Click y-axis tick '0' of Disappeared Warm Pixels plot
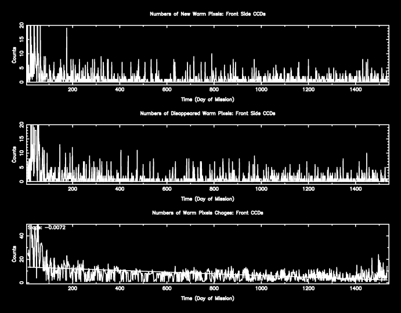This screenshot has height=313, width=401. click(x=21, y=181)
